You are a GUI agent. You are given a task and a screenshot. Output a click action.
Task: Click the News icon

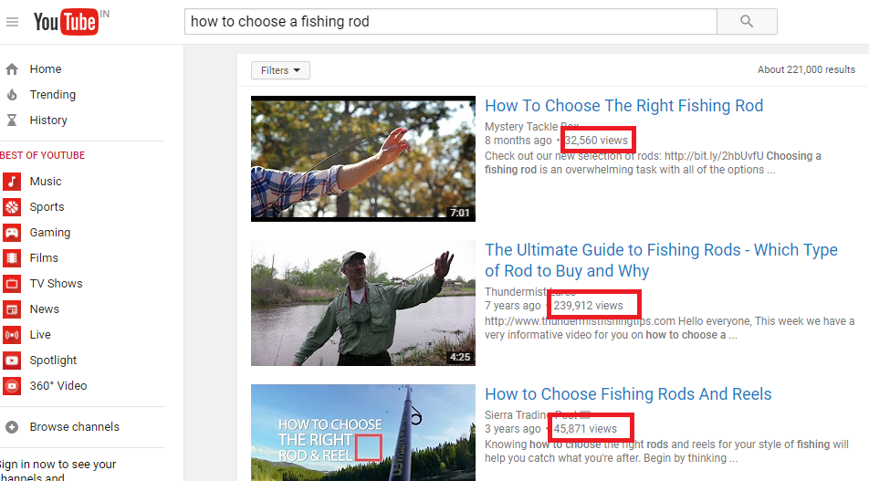tap(12, 308)
